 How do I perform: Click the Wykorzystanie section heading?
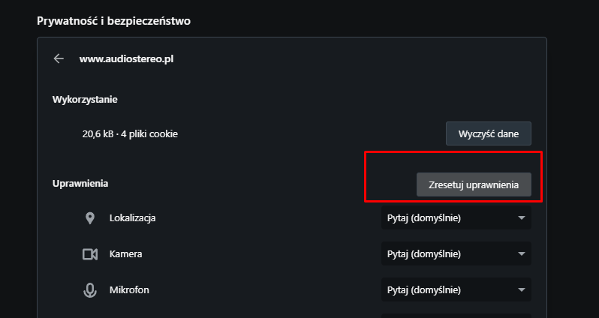coord(85,100)
